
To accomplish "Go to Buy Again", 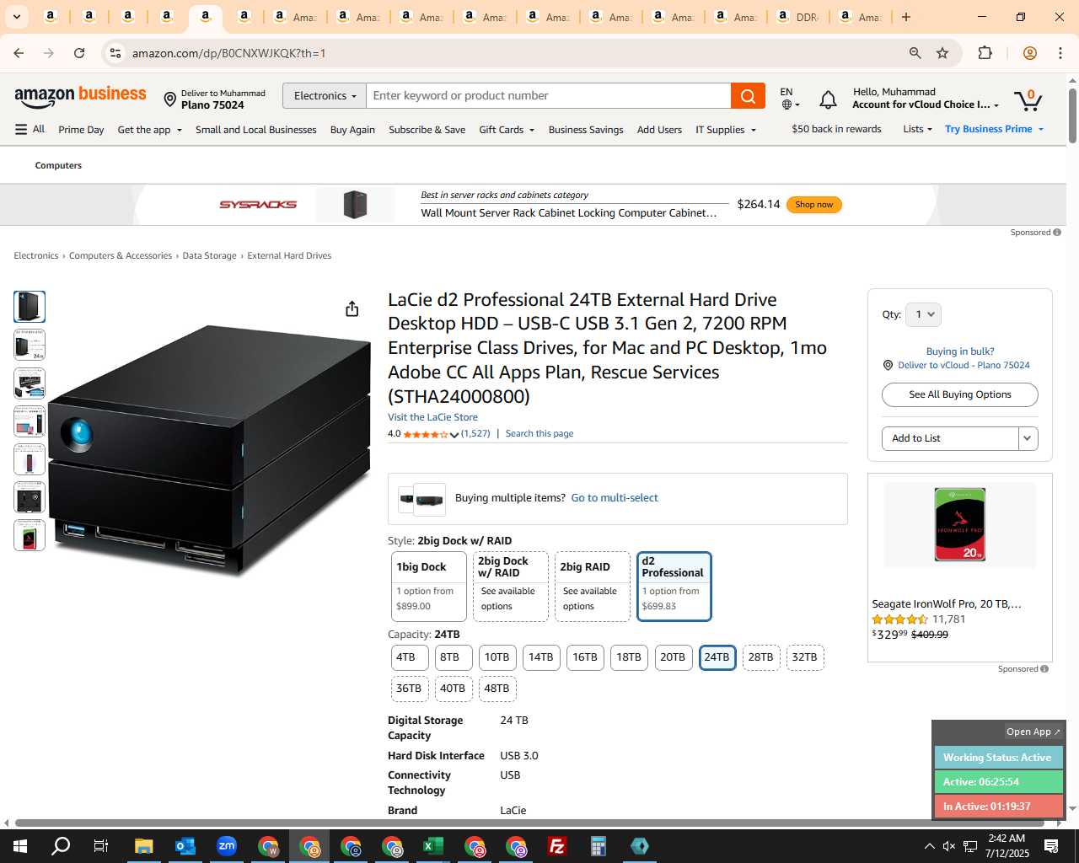I will (352, 130).
